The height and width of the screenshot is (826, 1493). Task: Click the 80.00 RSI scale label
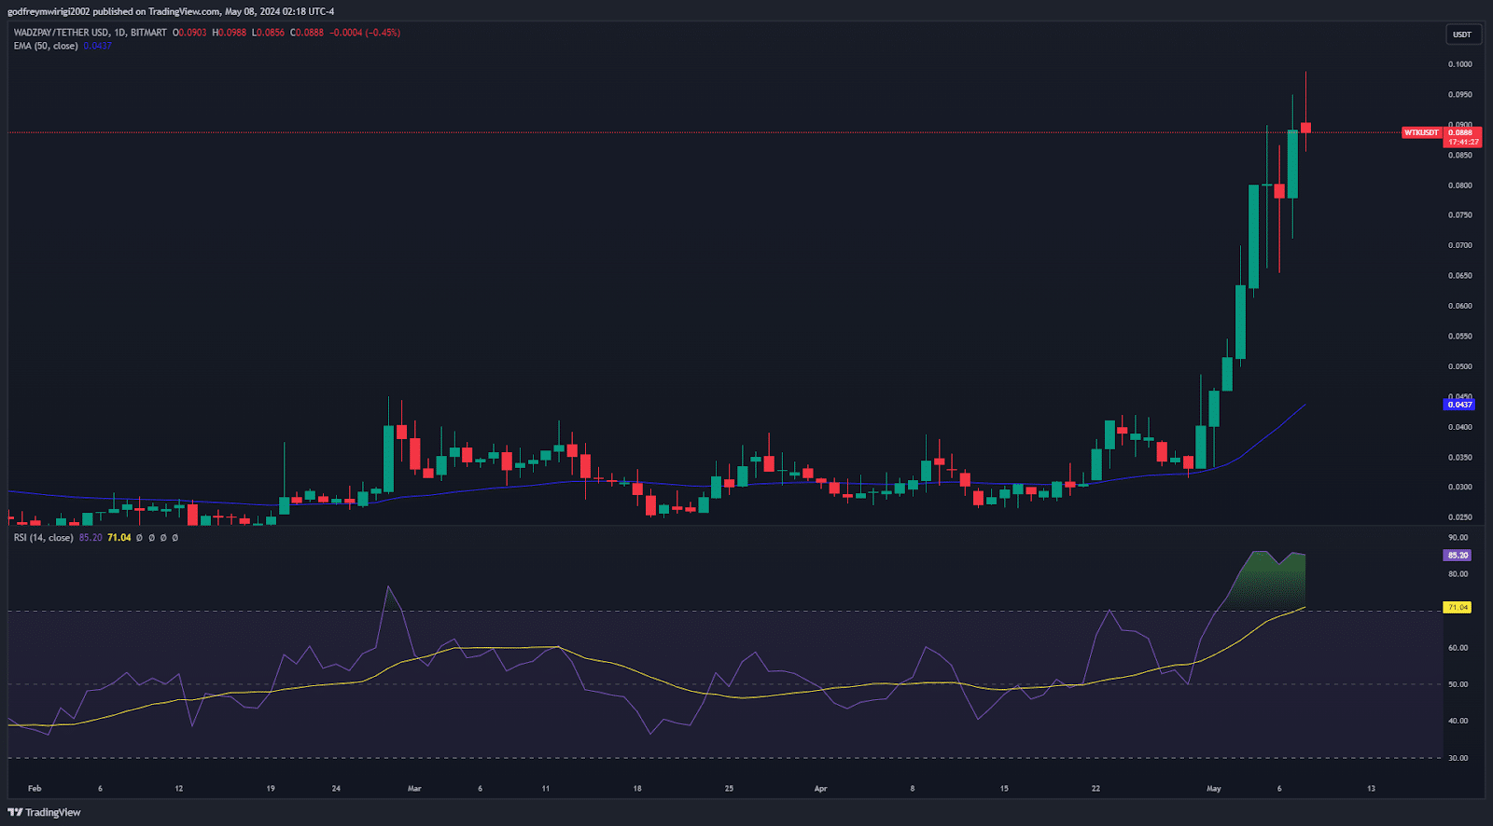(1458, 574)
